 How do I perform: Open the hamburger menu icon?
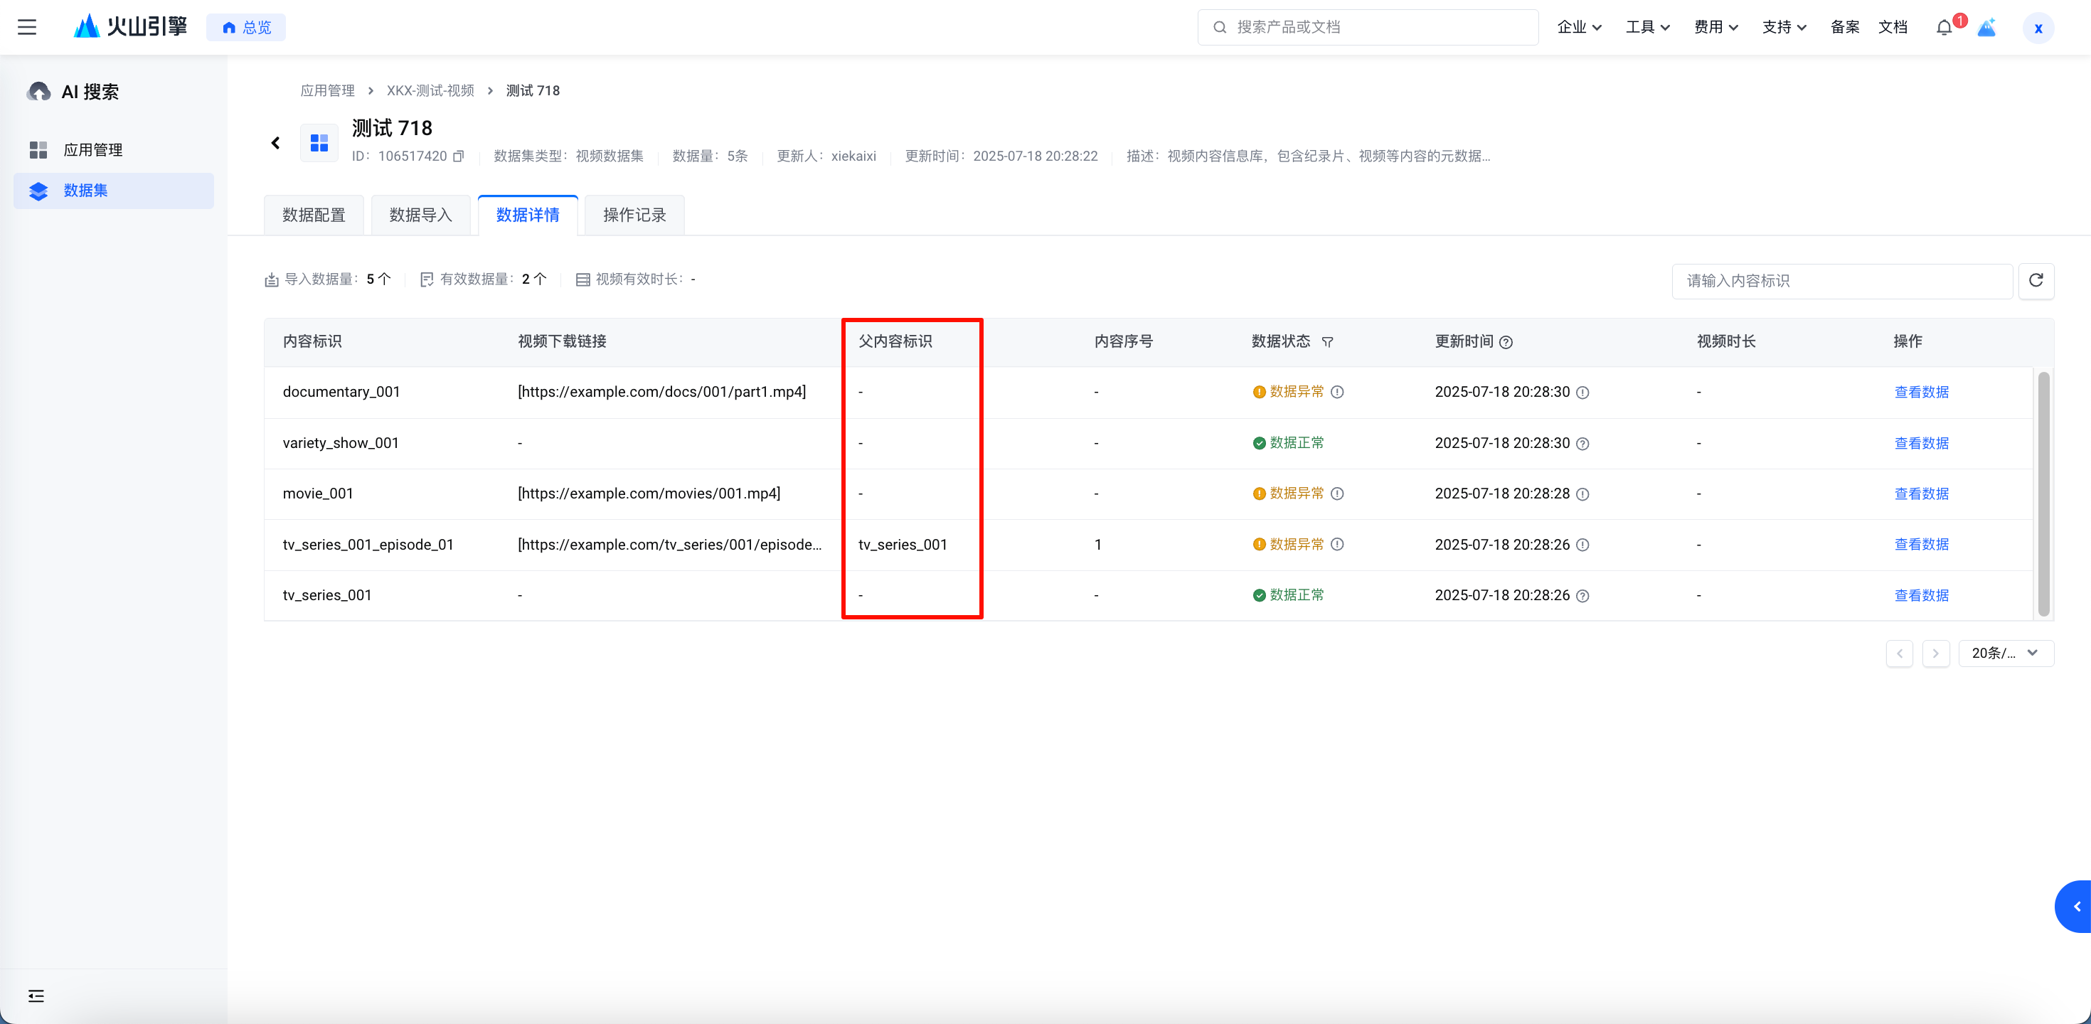(x=27, y=27)
